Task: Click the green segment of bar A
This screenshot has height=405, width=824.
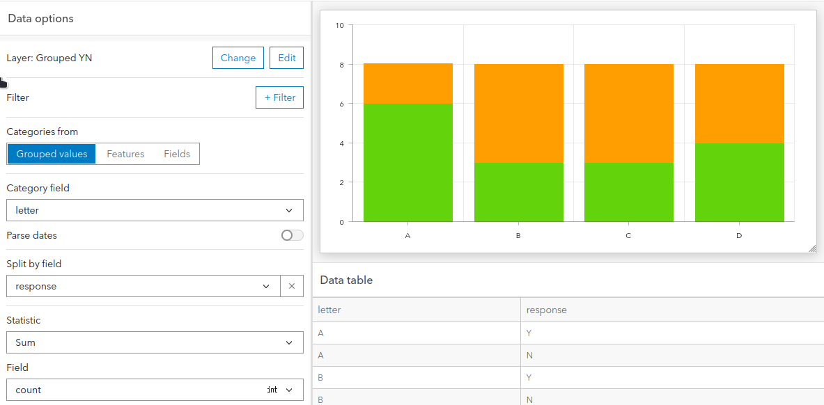Action: (408, 163)
